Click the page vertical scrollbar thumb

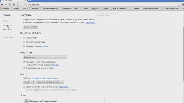183,54
